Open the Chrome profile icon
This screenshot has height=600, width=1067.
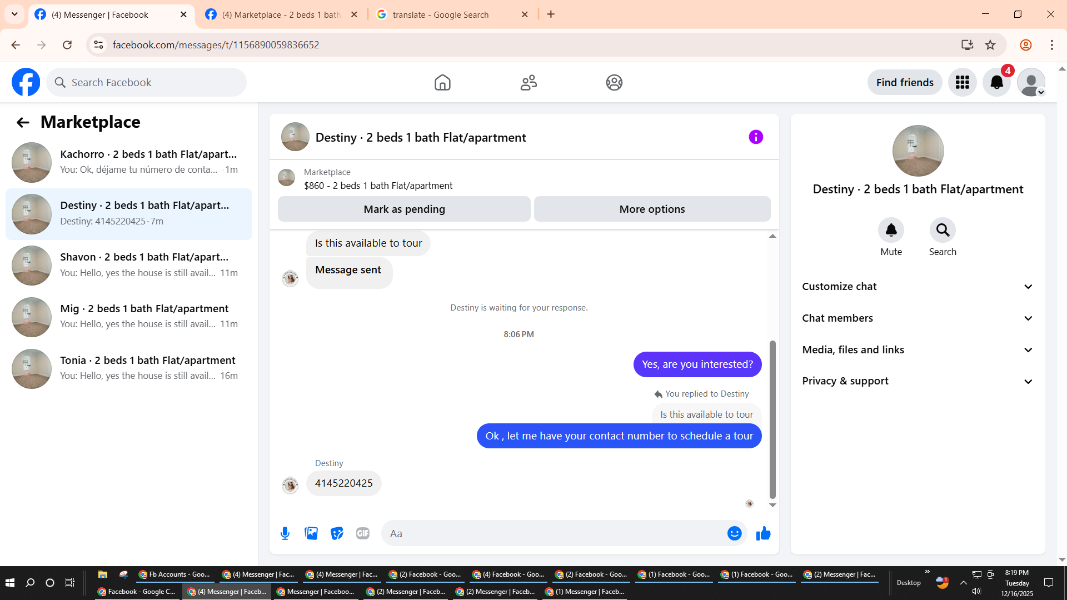click(1026, 45)
